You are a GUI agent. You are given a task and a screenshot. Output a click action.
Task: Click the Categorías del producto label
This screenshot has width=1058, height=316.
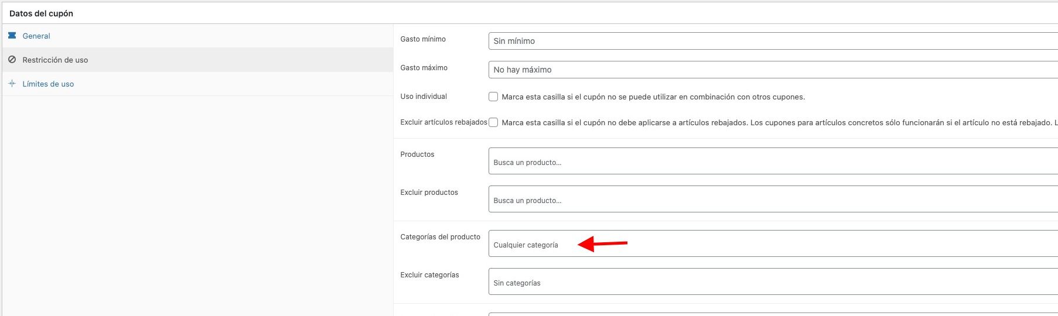[x=440, y=237]
